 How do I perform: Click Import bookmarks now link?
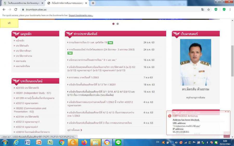(x=81, y=15)
